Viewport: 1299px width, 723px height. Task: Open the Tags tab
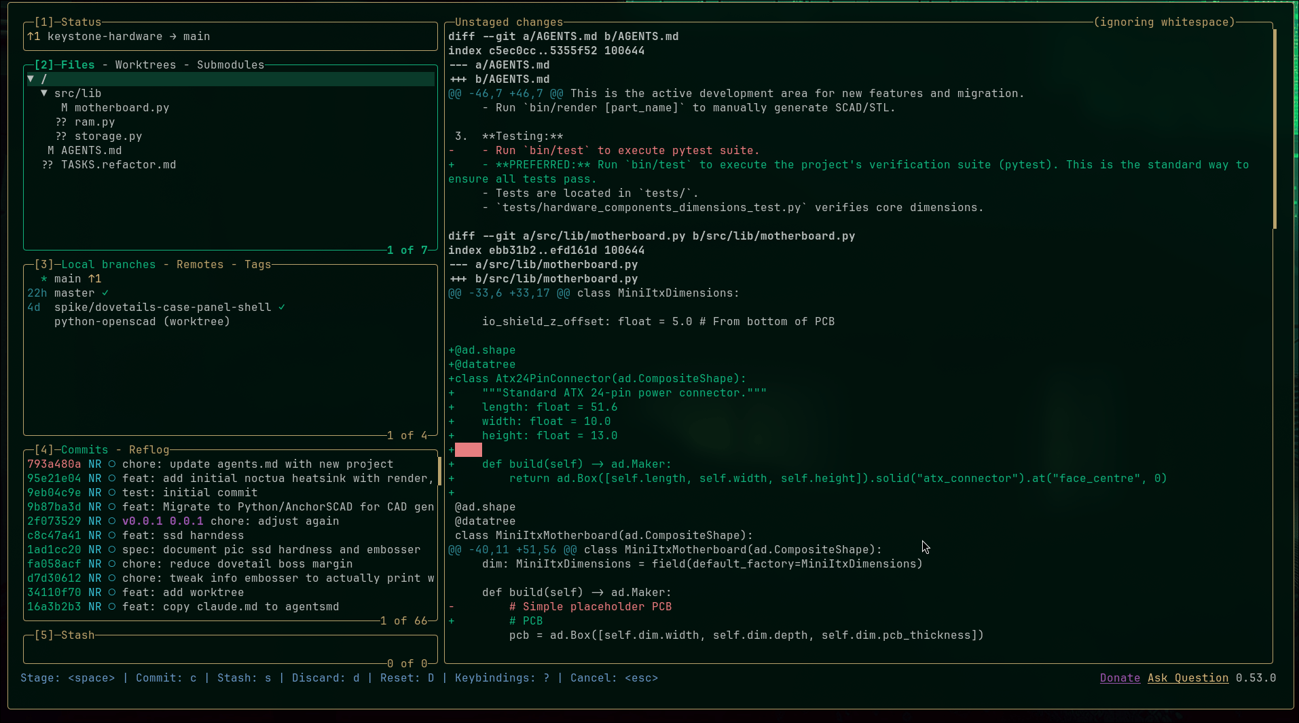[x=257, y=264]
